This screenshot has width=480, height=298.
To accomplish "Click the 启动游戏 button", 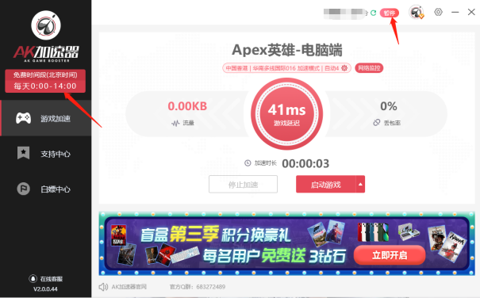I will 326,184.
